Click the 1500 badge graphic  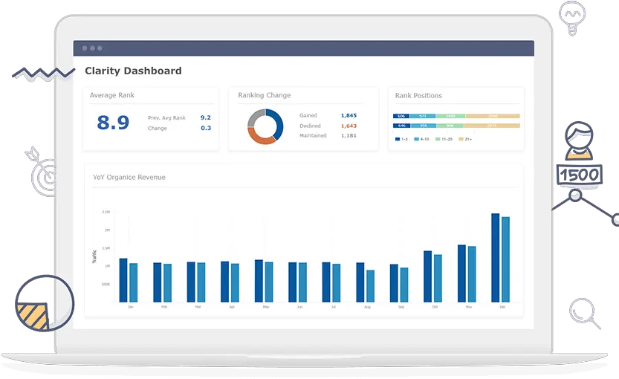(579, 175)
